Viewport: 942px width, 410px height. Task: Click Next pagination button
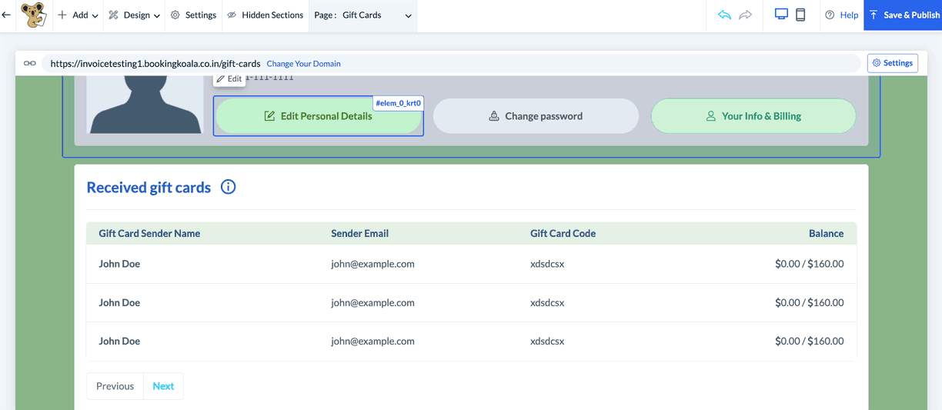pyautogui.click(x=163, y=386)
